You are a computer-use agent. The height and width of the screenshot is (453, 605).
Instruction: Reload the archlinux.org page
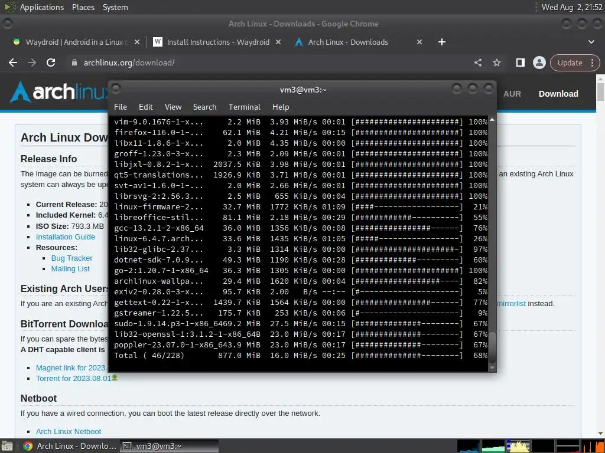point(51,63)
